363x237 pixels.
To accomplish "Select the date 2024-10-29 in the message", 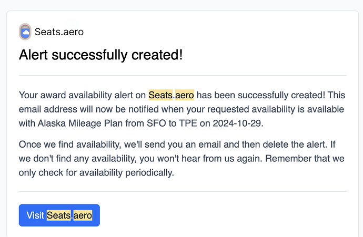I will coord(237,123).
